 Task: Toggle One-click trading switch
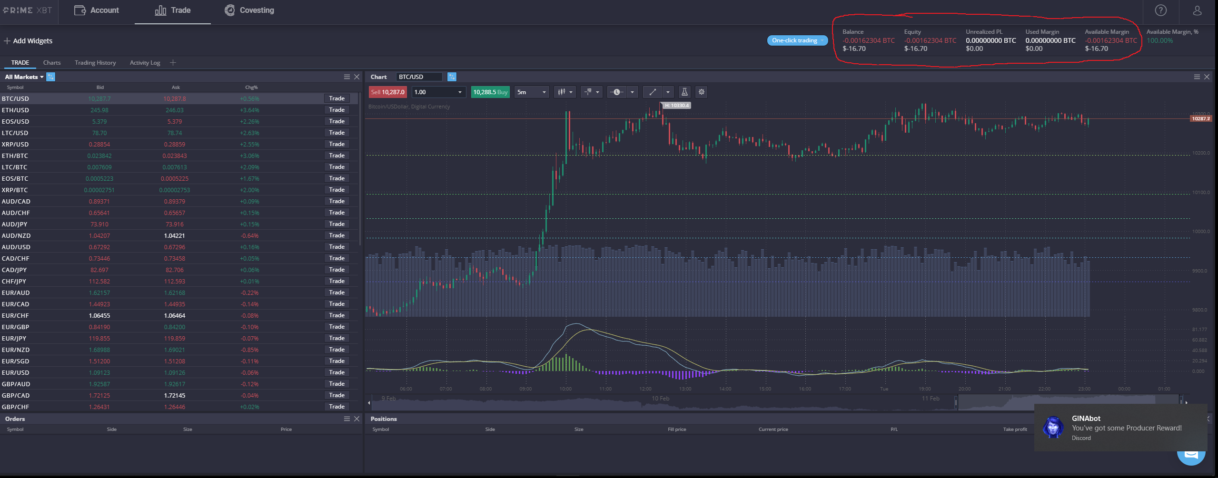point(797,40)
